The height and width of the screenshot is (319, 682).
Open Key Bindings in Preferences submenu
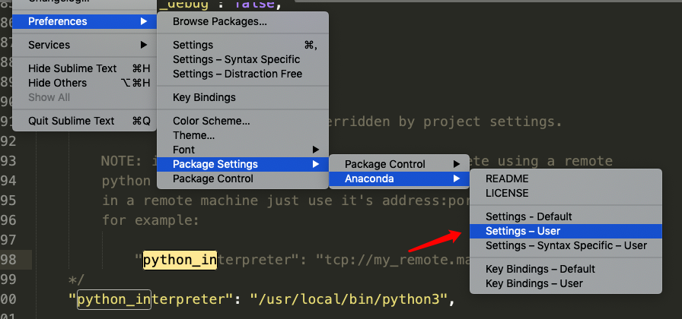coord(242,97)
